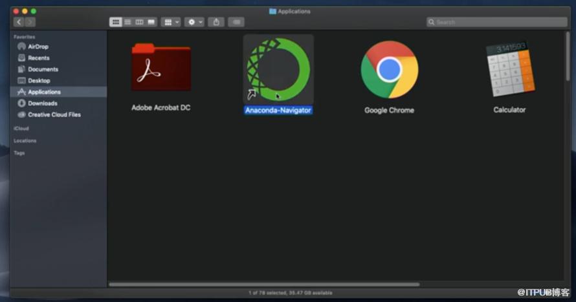Image resolution: width=576 pixels, height=302 pixels.
Task: Expand the Tags sidebar section
Action: coord(19,153)
